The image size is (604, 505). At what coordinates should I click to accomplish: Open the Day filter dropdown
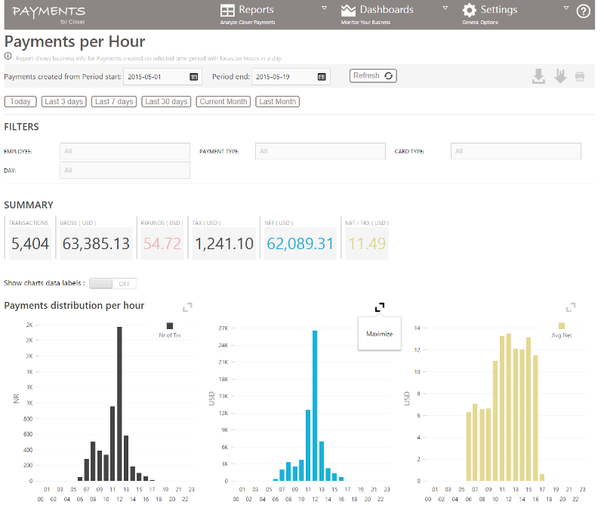click(124, 170)
